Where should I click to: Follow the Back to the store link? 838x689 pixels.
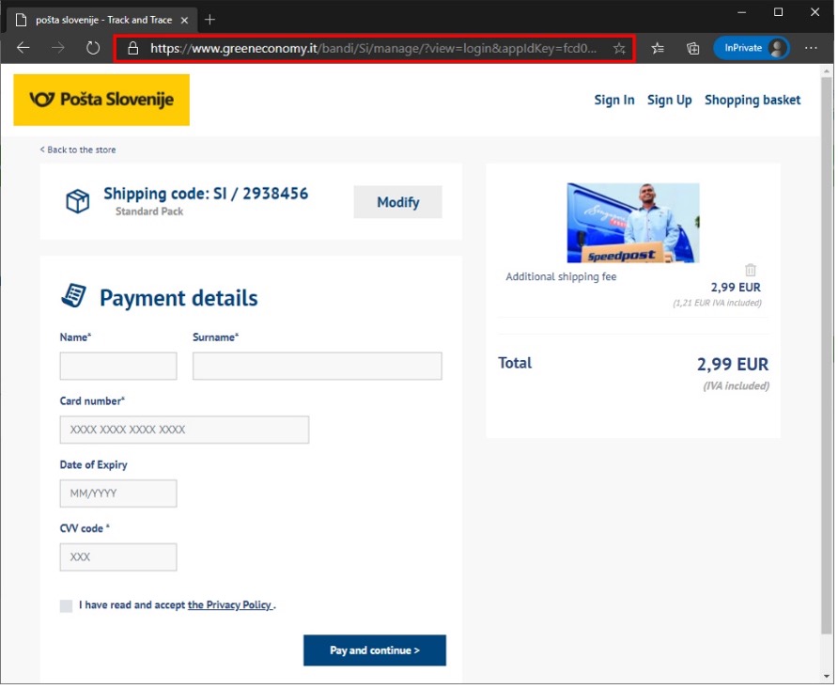[79, 150]
